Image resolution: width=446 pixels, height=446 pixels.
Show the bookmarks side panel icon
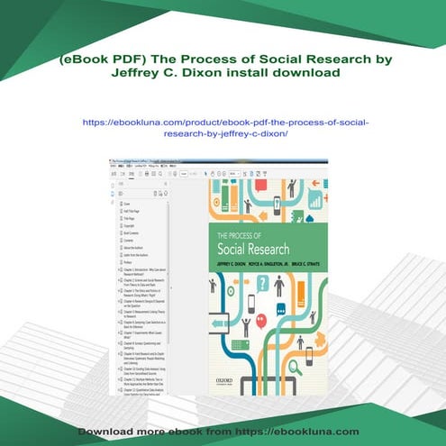point(113,194)
